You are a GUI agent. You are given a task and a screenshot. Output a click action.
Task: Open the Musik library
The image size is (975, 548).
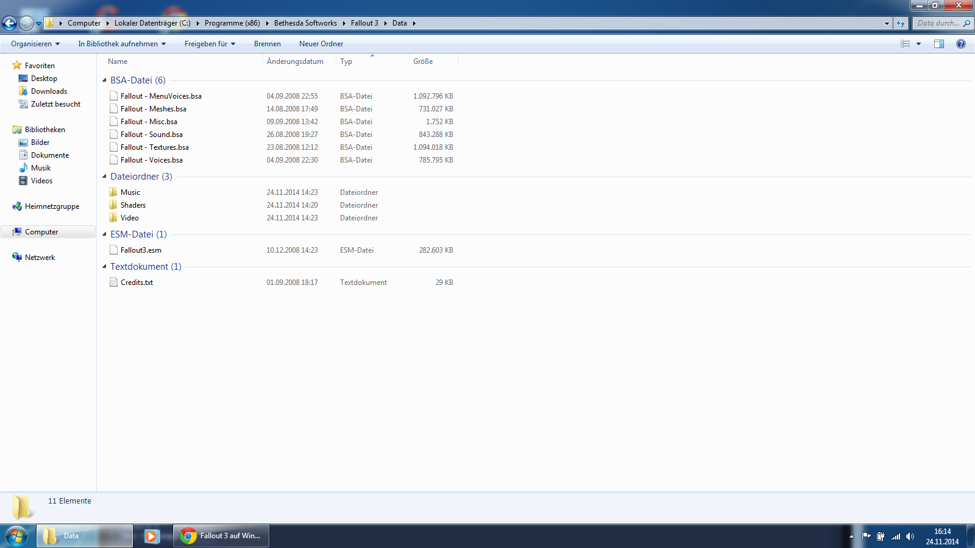click(x=41, y=168)
